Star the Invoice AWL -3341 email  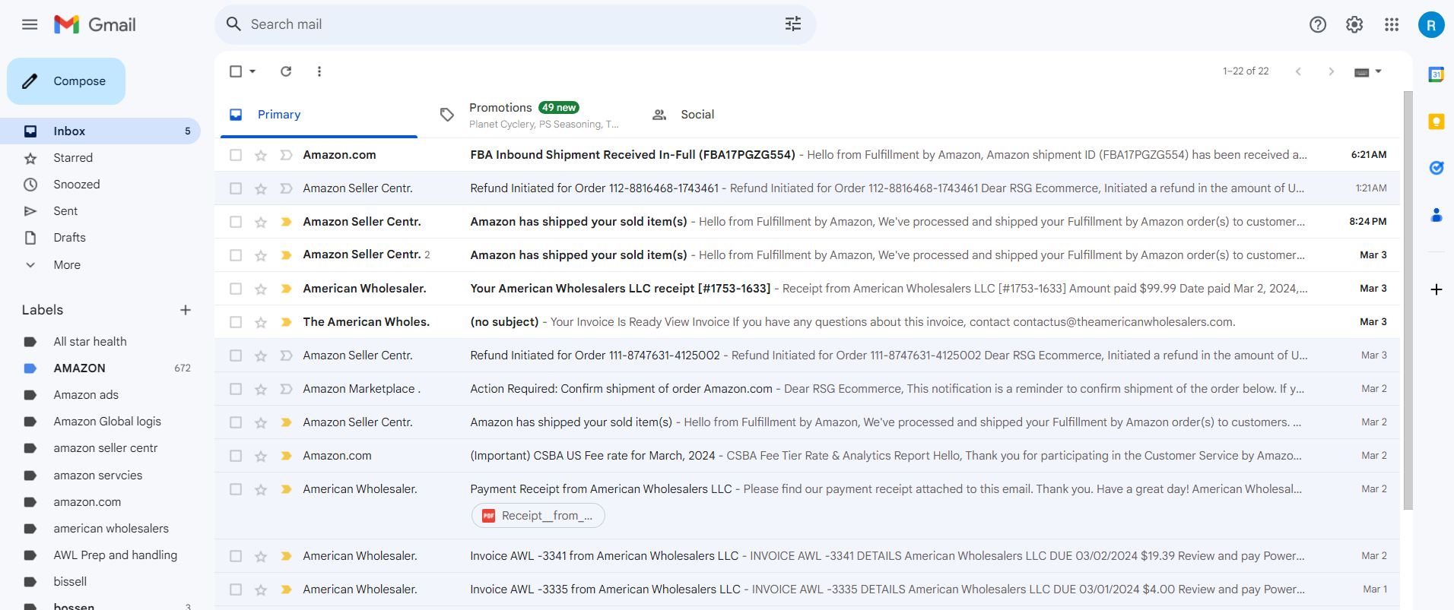pos(261,556)
